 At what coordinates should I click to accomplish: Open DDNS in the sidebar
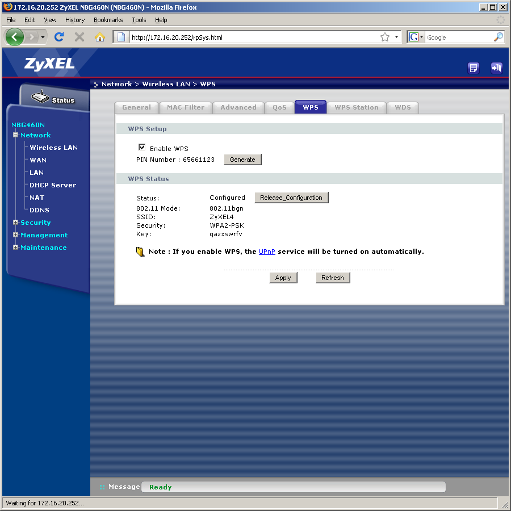[39, 210]
